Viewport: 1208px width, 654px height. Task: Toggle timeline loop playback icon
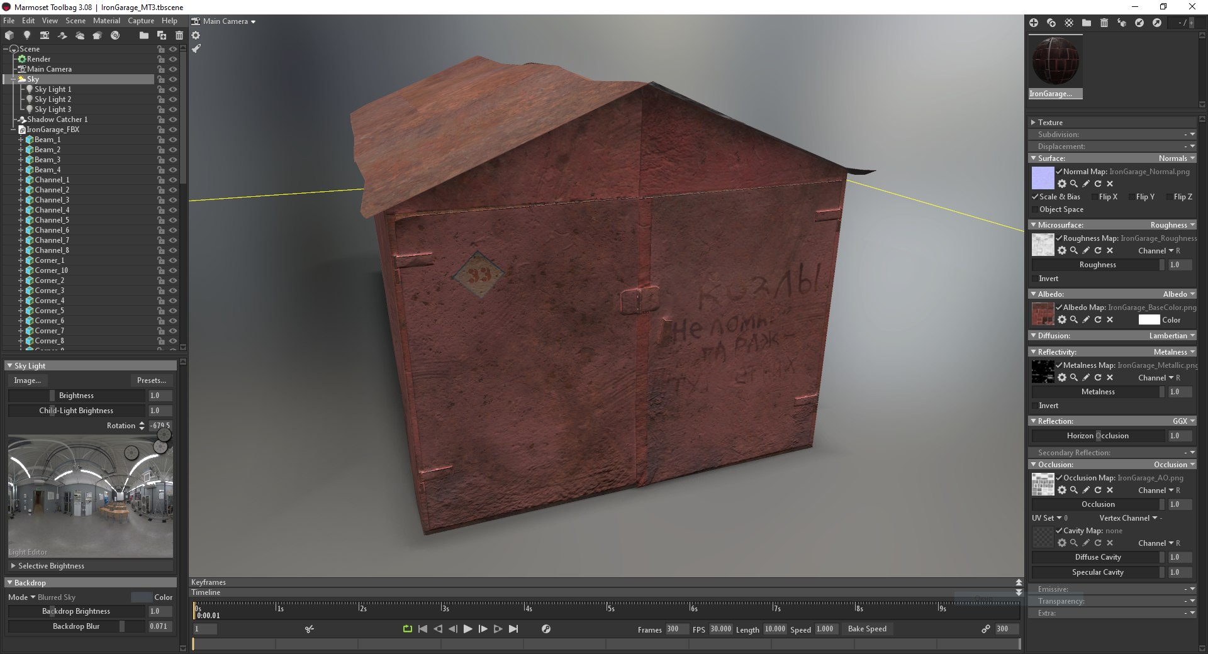(408, 629)
